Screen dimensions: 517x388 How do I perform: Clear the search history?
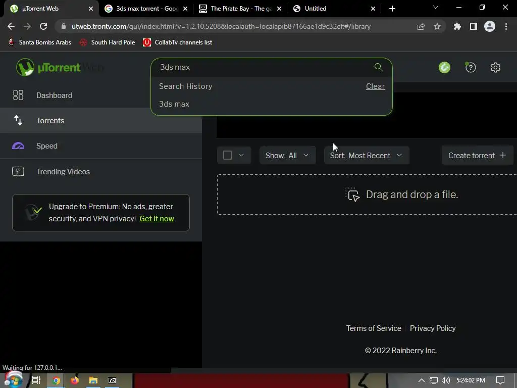(375, 86)
